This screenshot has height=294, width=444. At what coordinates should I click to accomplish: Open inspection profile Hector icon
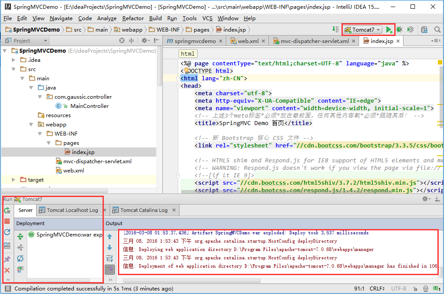[x=426, y=289]
